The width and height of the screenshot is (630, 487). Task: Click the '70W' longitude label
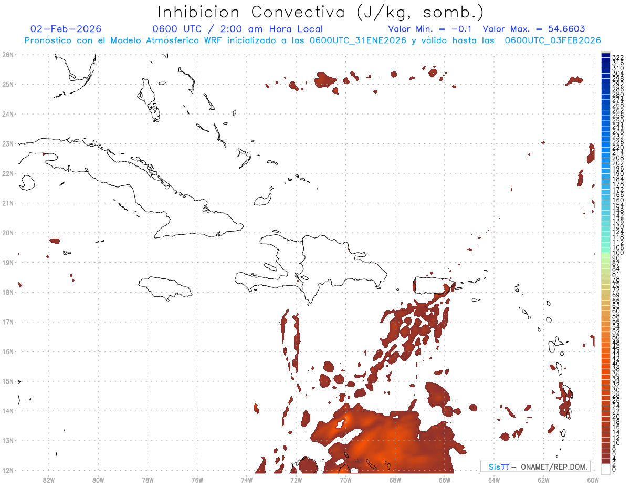pos(345,480)
